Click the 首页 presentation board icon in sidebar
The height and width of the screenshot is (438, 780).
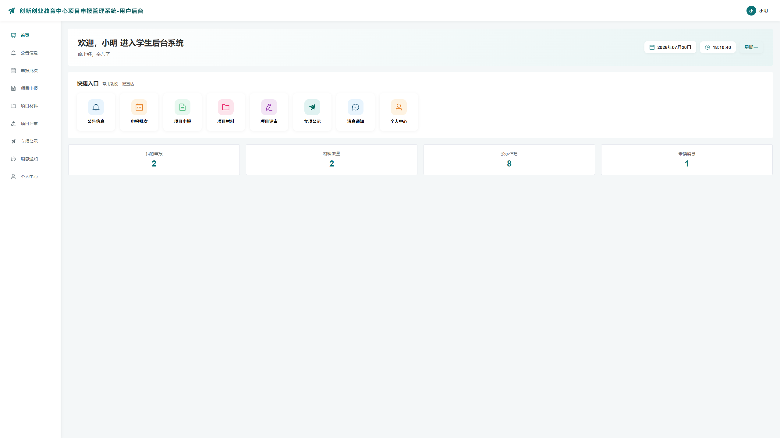pos(13,35)
